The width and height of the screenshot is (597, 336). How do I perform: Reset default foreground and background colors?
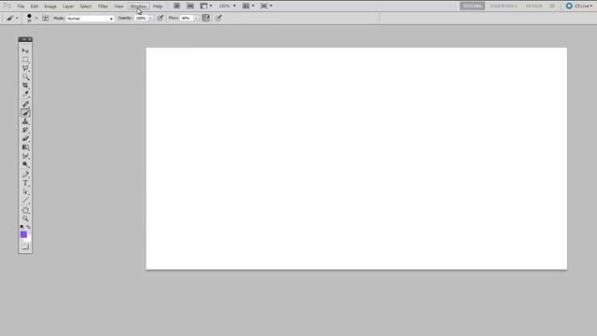click(21, 227)
